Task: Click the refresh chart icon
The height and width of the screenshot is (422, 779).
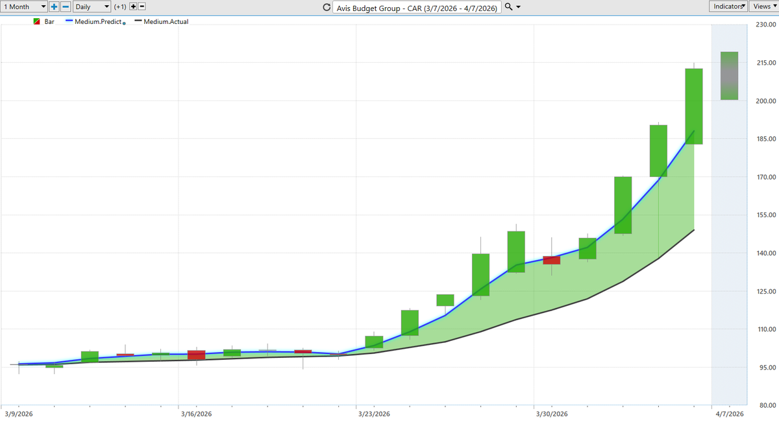Action: [327, 7]
